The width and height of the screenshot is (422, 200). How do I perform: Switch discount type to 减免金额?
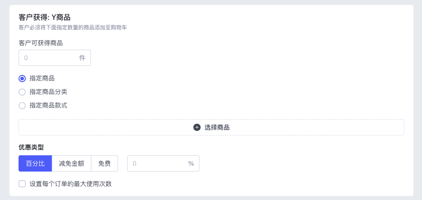point(71,163)
